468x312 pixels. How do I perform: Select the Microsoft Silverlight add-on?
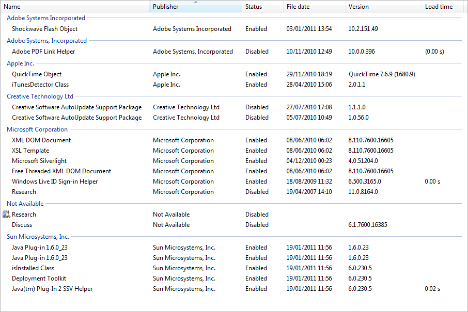point(234,161)
